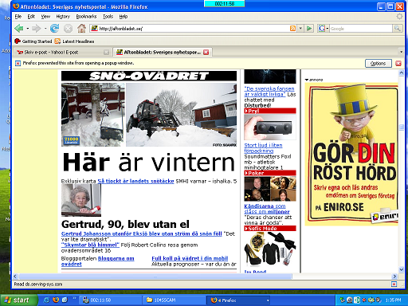Open the Bookmarks menu
Viewport: 408px width, 306px height.
(x=86, y=17)
